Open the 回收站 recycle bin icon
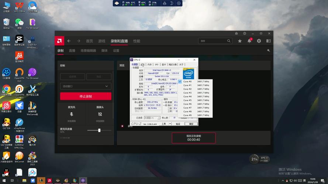Screen dimensions: 328x184 (7, 24)
